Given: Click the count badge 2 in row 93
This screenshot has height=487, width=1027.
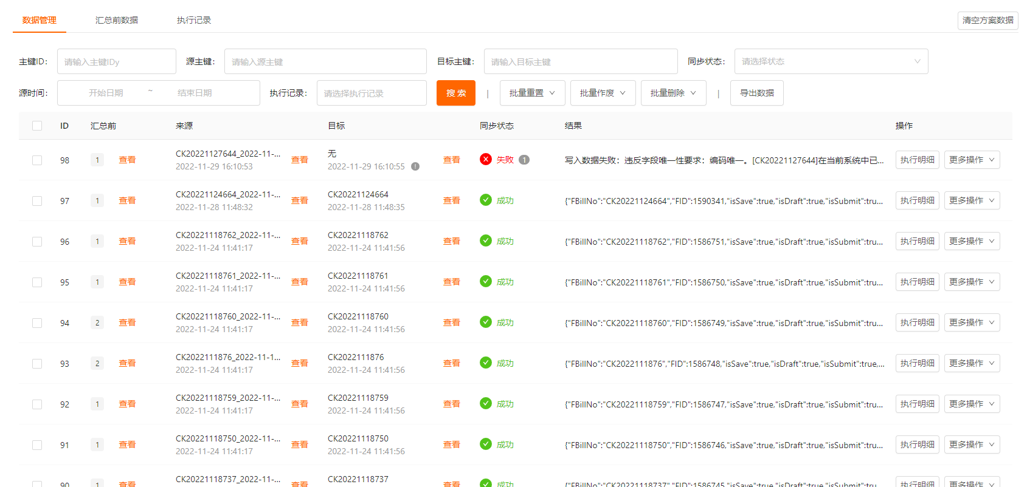Looking at the screenshot, I should click(97, 364).
